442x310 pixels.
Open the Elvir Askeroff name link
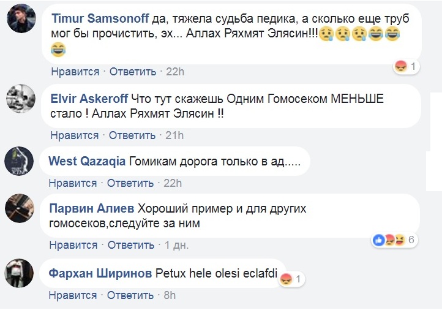89,99
